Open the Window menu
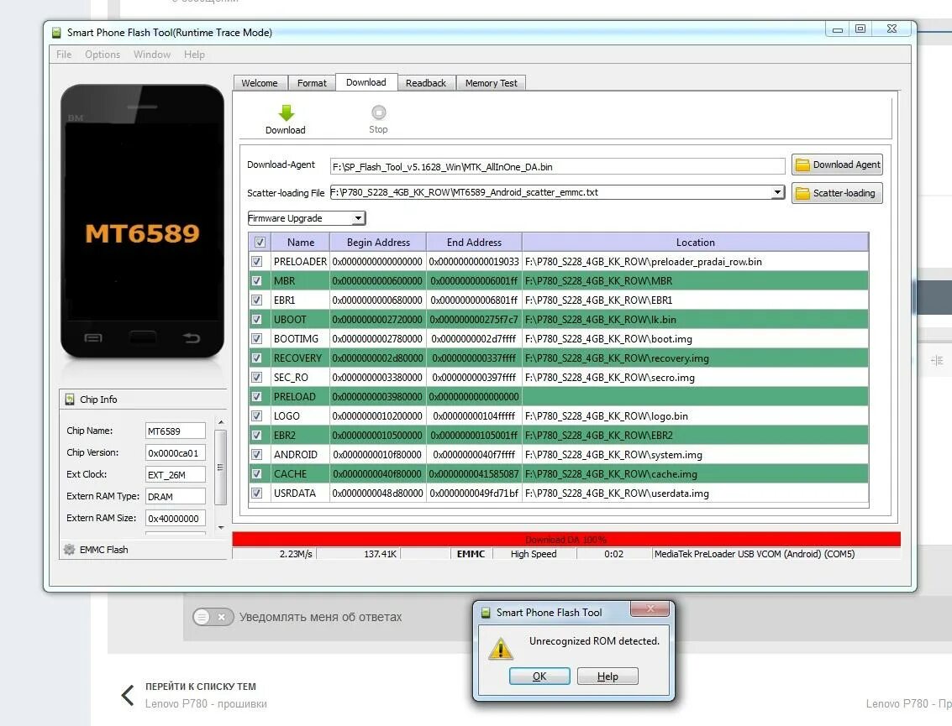 152,55
